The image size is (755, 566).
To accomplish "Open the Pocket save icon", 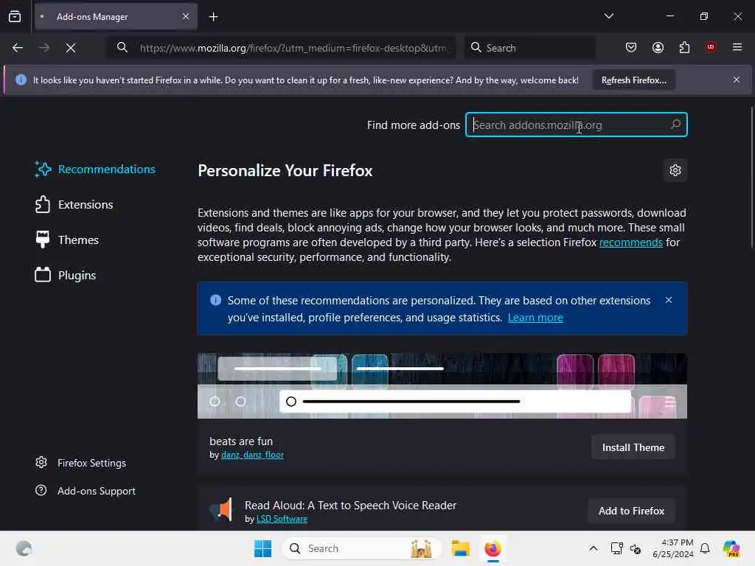I will click(631, 47).
